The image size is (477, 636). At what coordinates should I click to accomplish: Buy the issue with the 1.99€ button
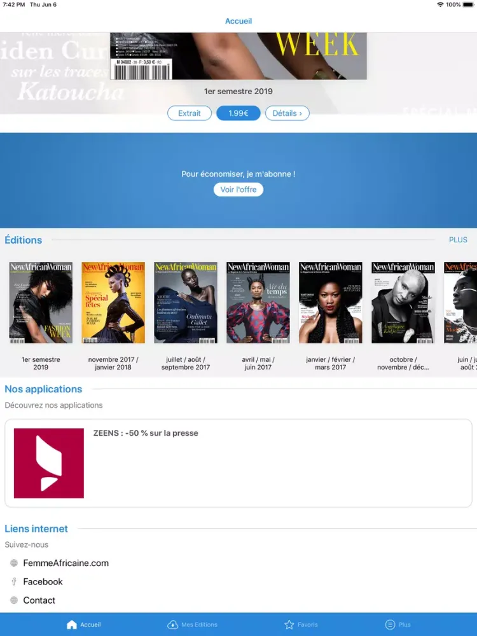(x=238, y=113)
